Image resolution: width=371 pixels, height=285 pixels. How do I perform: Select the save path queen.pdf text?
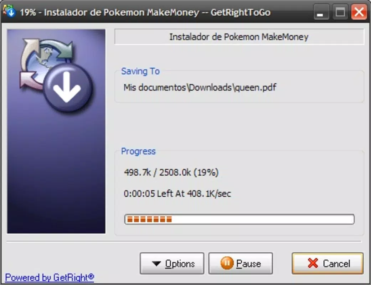click(200, 88)
